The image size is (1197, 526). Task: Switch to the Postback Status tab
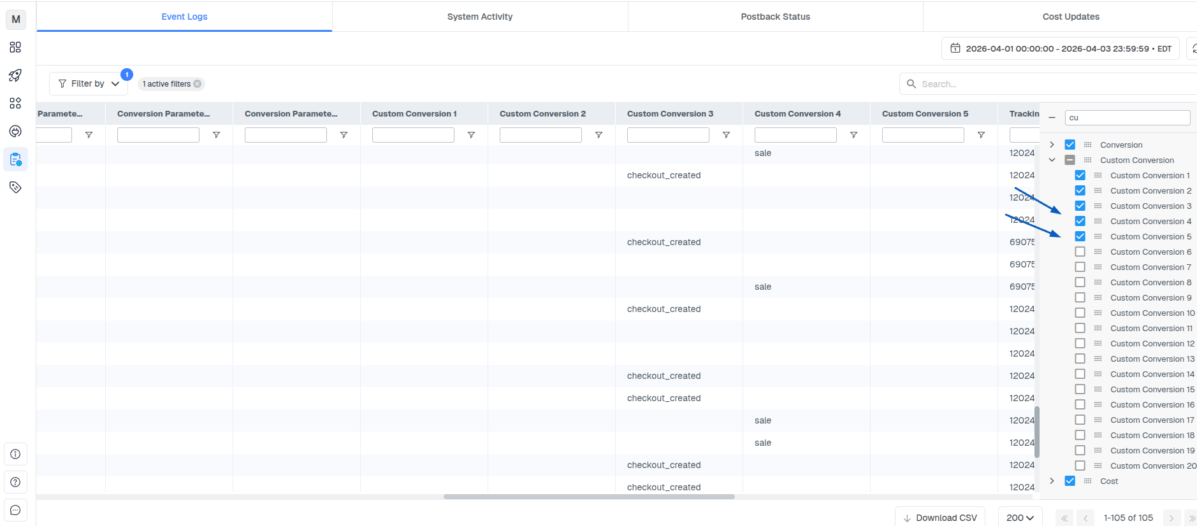pos(775,17)
